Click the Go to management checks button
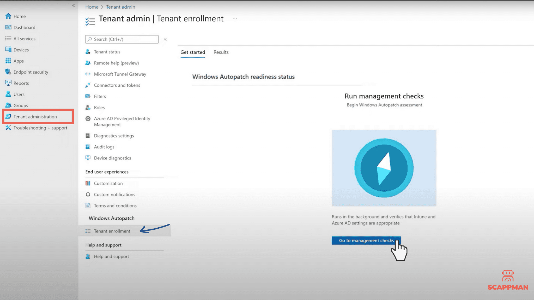Screen dimensions: 534x300 (x=366, y=240)
